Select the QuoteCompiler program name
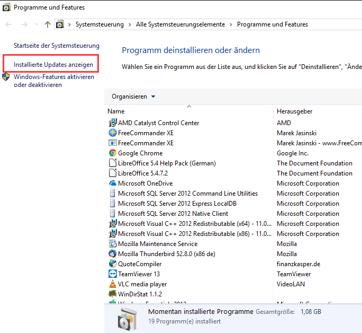The width and height of the screenshot is (362, 333). (140, 264)
